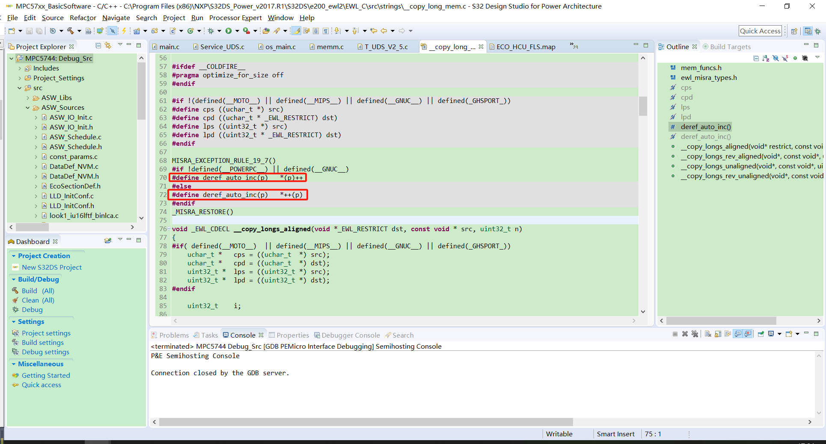Open the Search dialog from the toolbar

click(276, 31)
